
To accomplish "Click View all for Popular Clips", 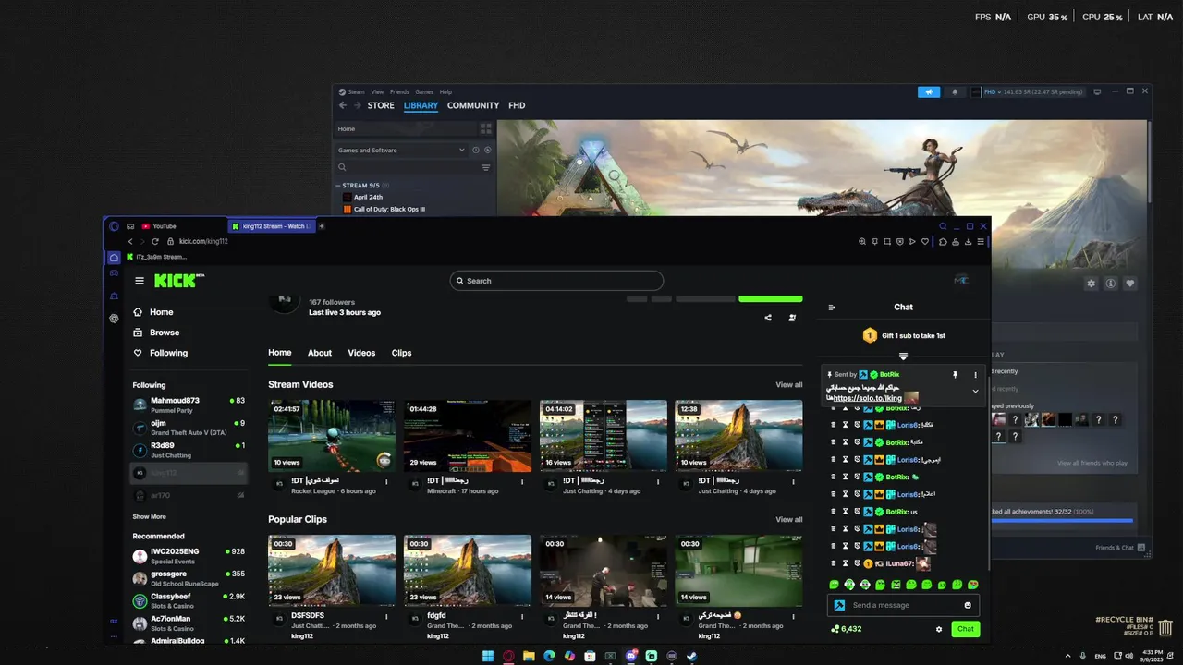I will (789, 520).
